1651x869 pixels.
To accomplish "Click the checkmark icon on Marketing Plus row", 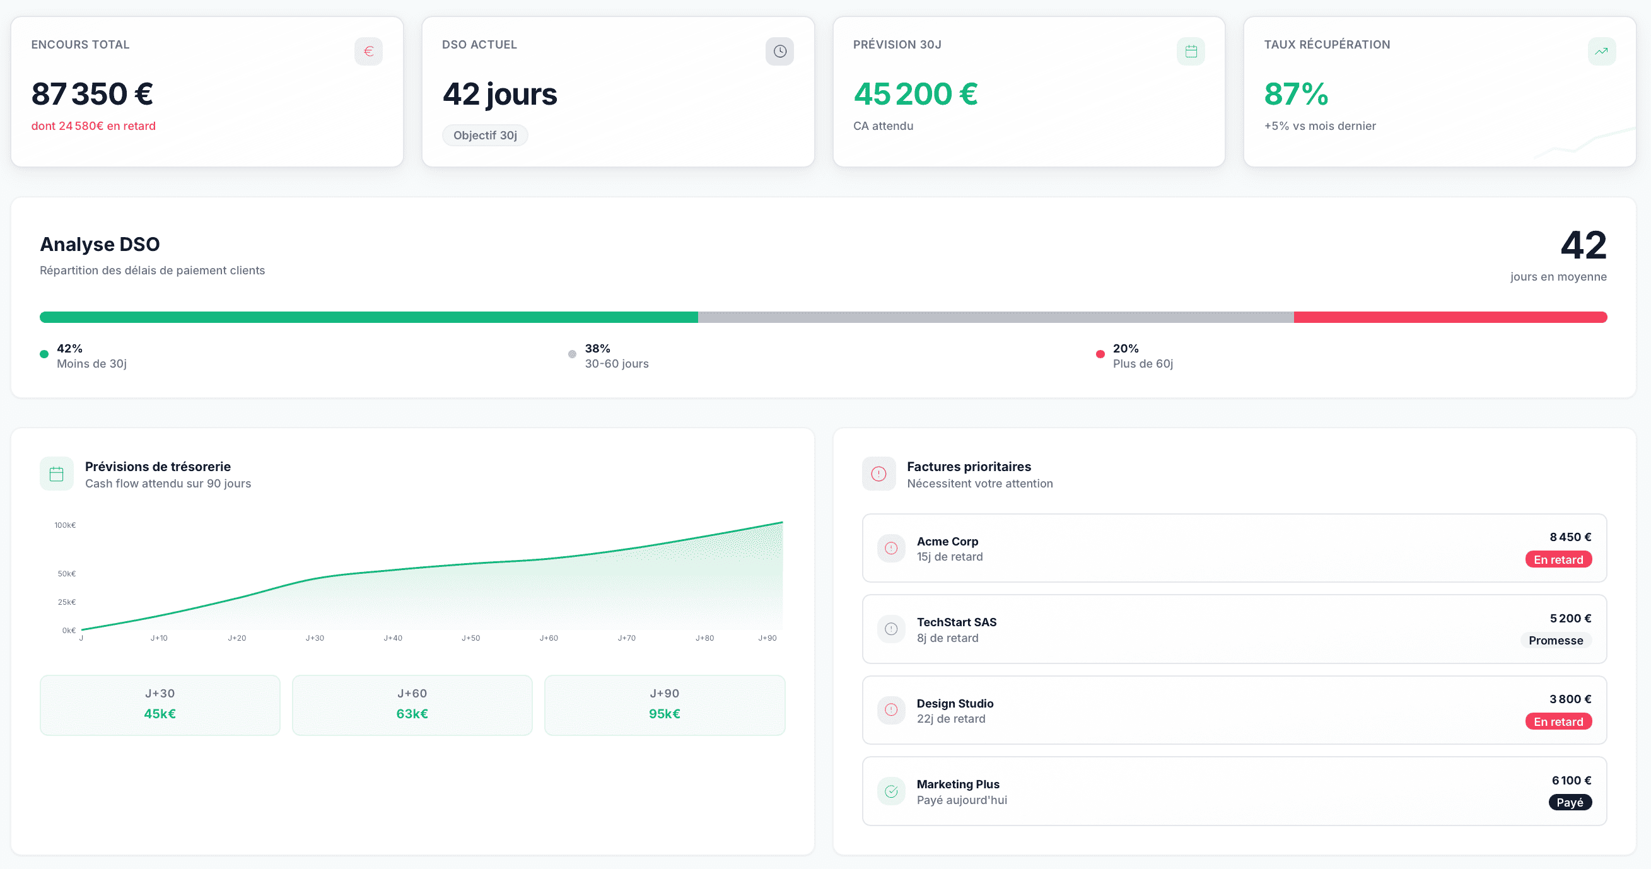I will click(x=891, y=791).
